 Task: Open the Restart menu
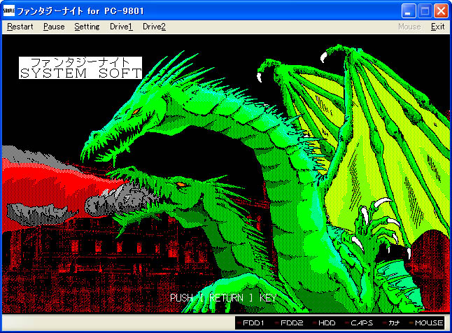pos(20,27)
